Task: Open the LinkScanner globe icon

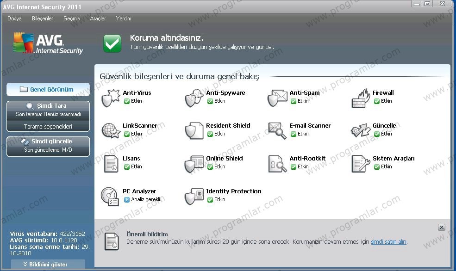Action: coord(111,131)
